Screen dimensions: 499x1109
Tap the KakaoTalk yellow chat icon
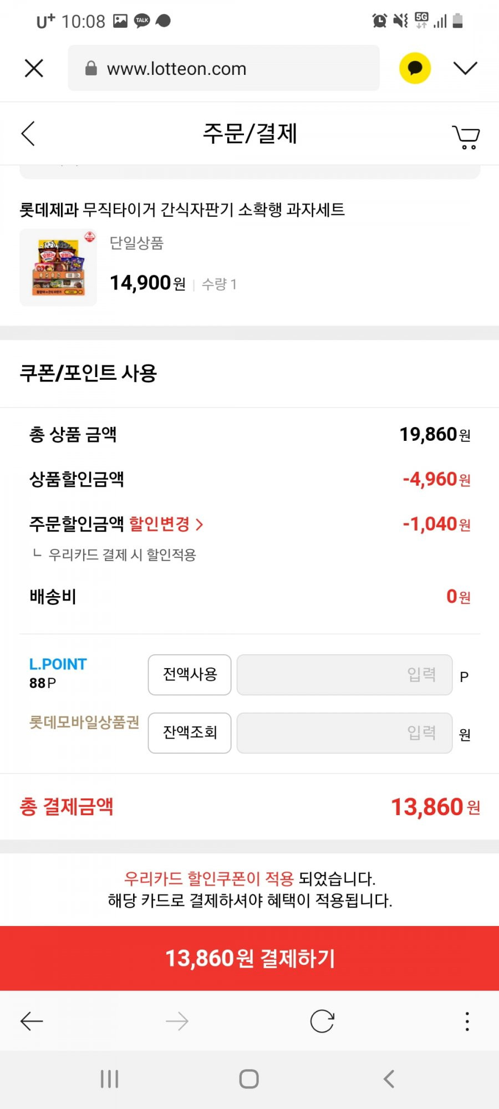click(415, 68)
